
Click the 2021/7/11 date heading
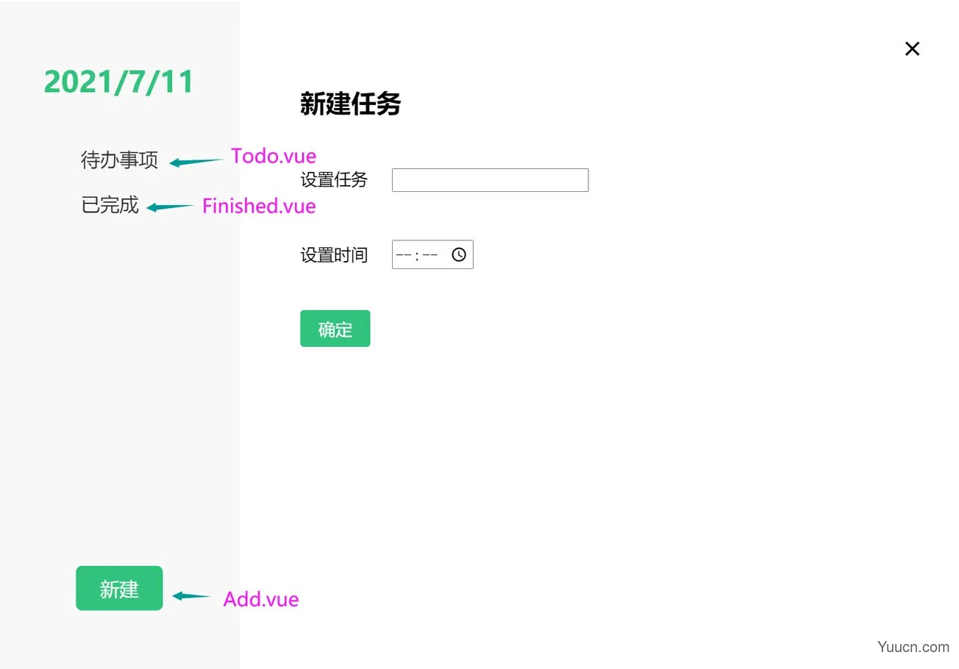[118, 82]
